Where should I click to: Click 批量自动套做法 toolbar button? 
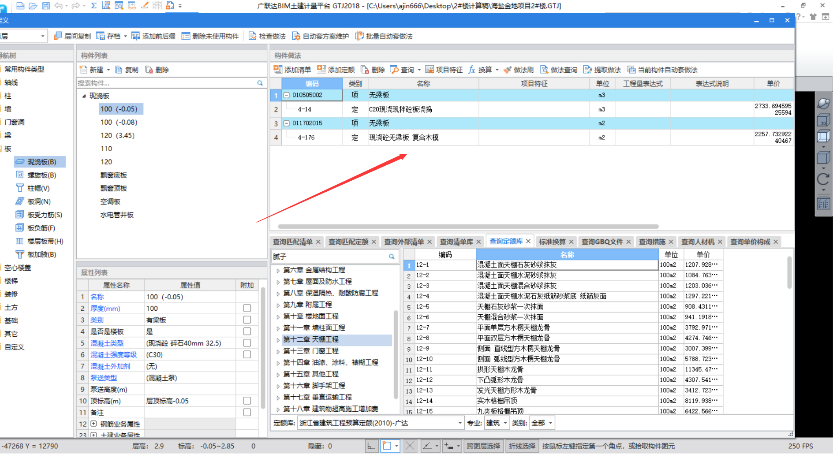click(x=384, y=36)
